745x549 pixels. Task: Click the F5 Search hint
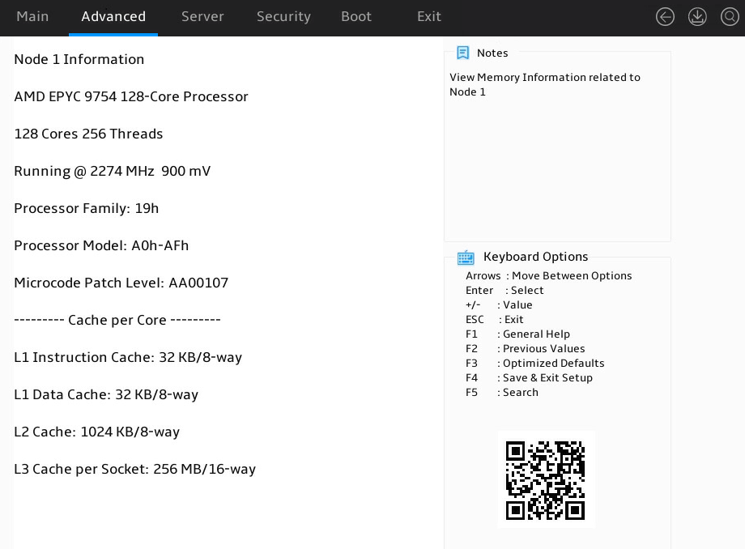point(502,392)
